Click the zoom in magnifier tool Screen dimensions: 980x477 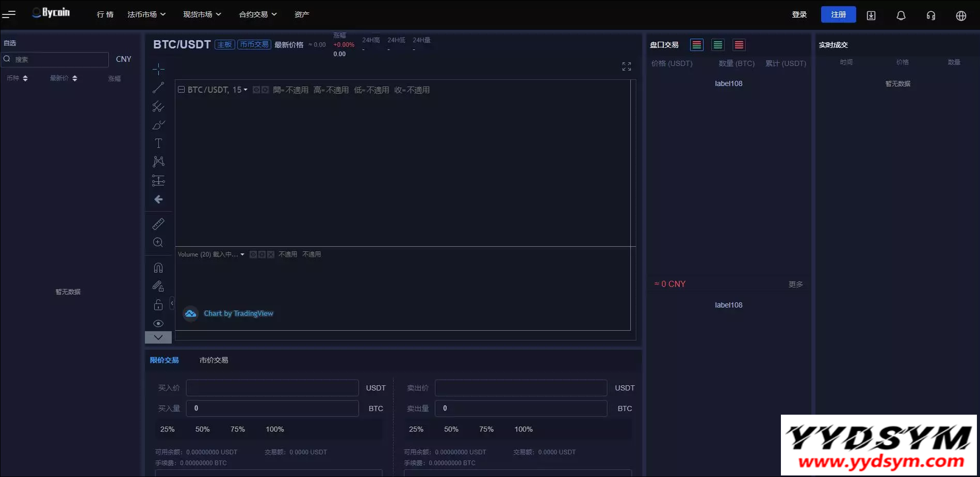(x=158, y=242)
